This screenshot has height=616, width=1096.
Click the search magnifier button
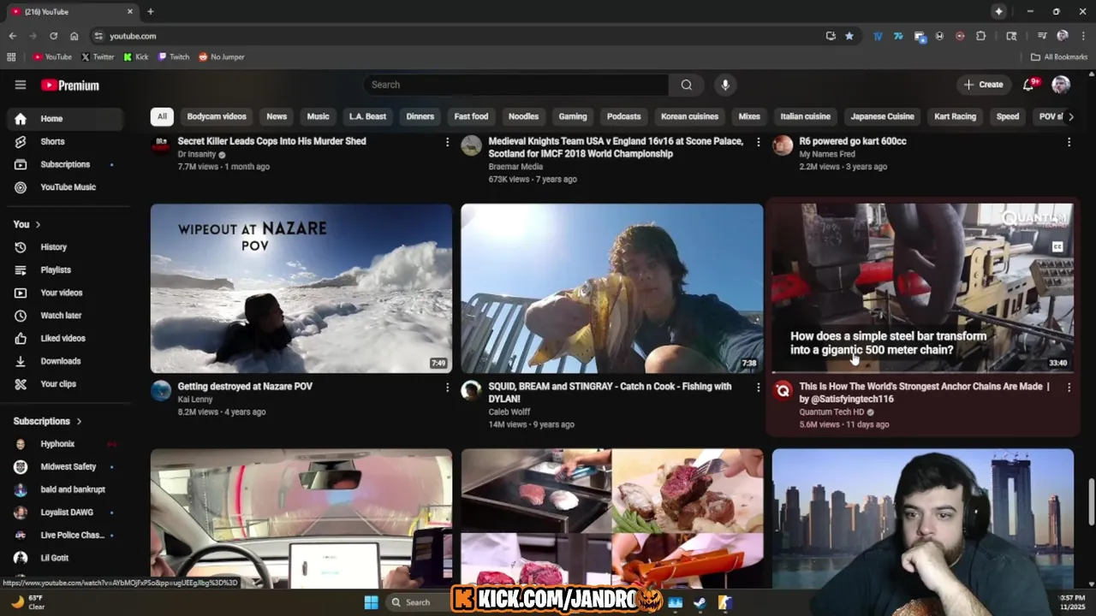(x=686, y=85)
